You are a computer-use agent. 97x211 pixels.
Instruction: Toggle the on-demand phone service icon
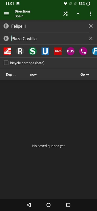tap(83, 51)
